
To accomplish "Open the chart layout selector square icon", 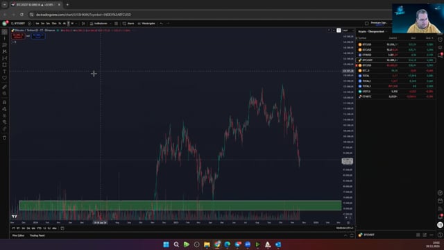I will (366, 23).
